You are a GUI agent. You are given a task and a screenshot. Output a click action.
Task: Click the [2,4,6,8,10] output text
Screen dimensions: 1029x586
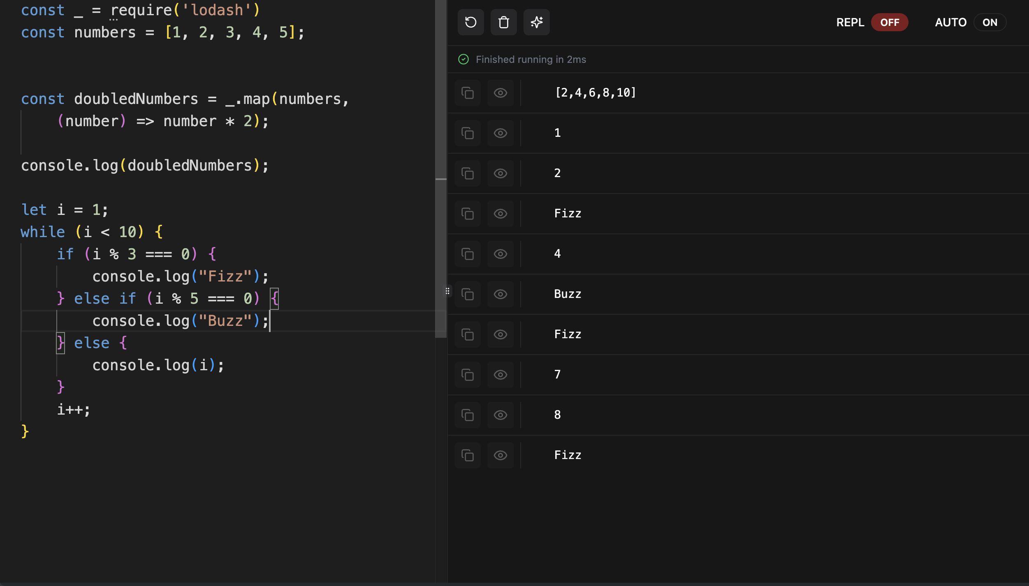(x=595, y=93)
